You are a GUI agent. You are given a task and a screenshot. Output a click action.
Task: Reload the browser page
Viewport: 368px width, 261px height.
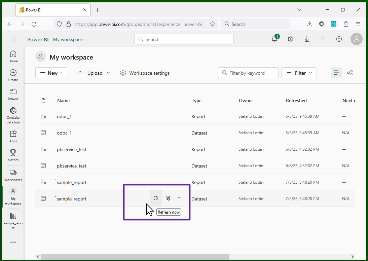34,24
